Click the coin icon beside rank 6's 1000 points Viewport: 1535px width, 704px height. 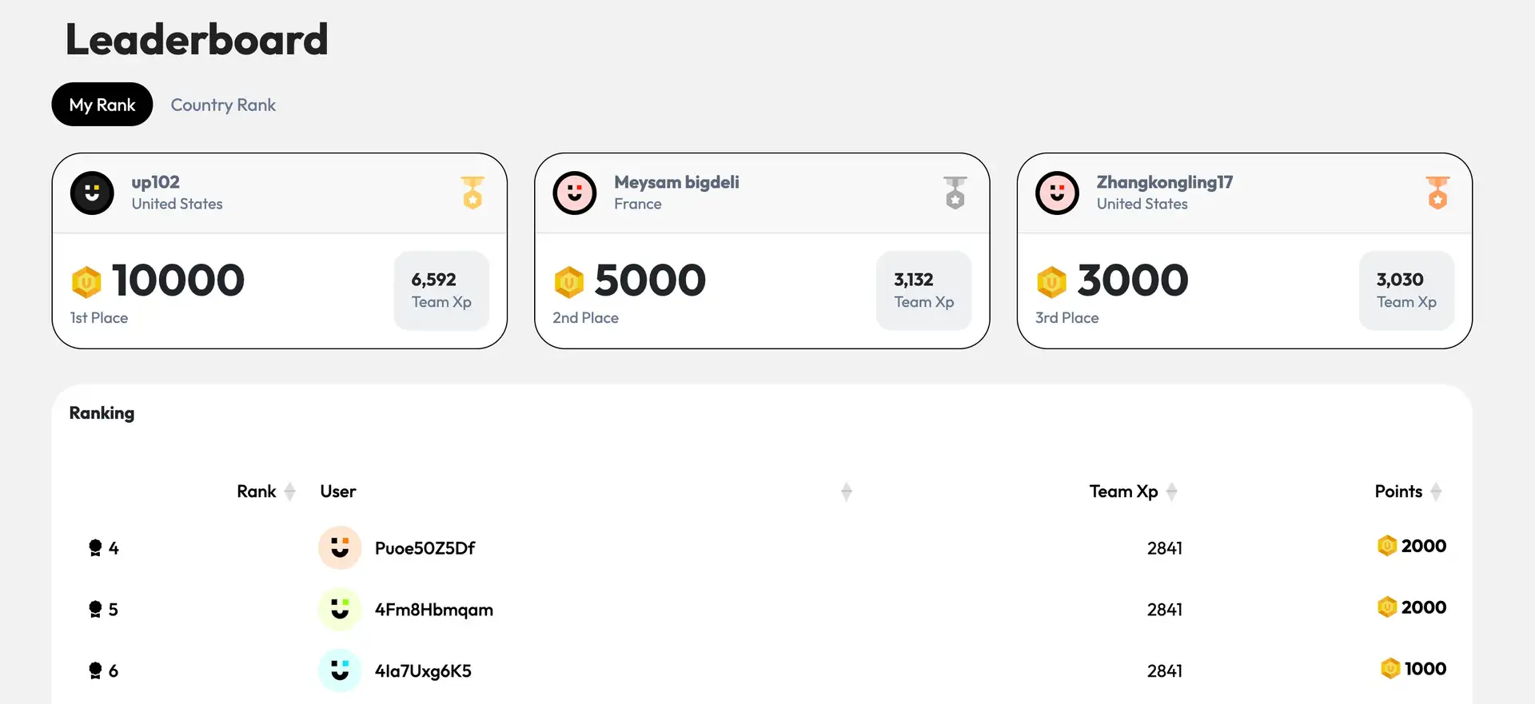tap(1390, 668)
